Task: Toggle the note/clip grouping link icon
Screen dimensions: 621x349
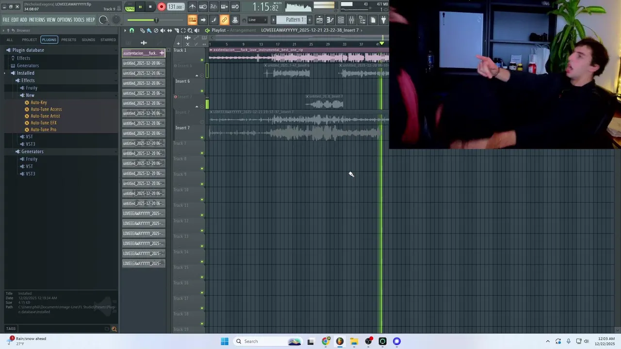Action: (224, 20)
